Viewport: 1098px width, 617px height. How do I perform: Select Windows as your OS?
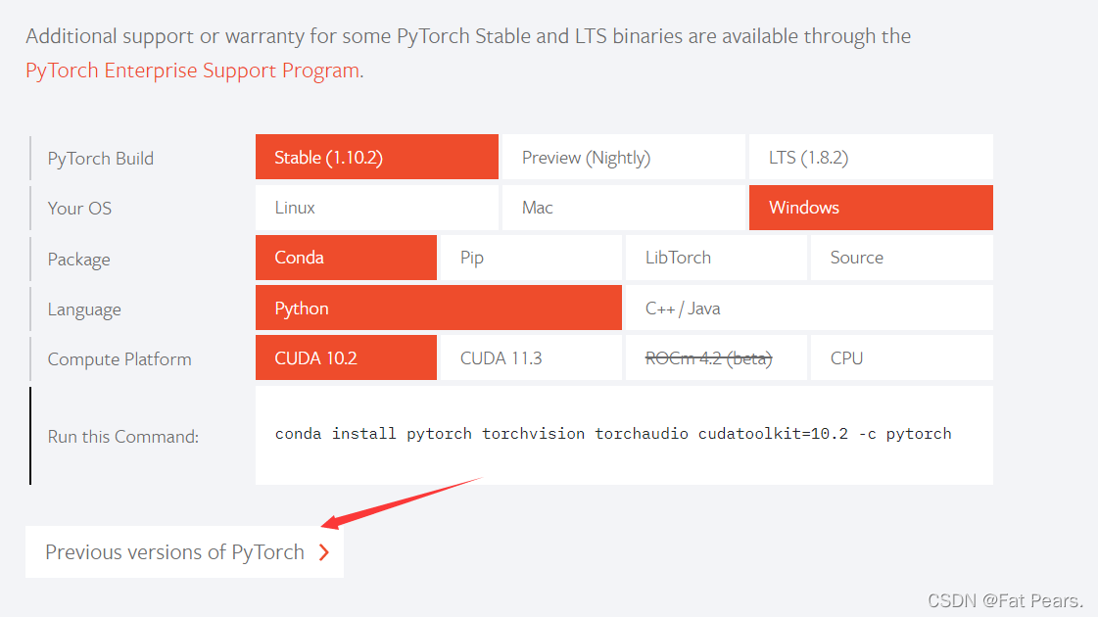[x=871, y=208]
